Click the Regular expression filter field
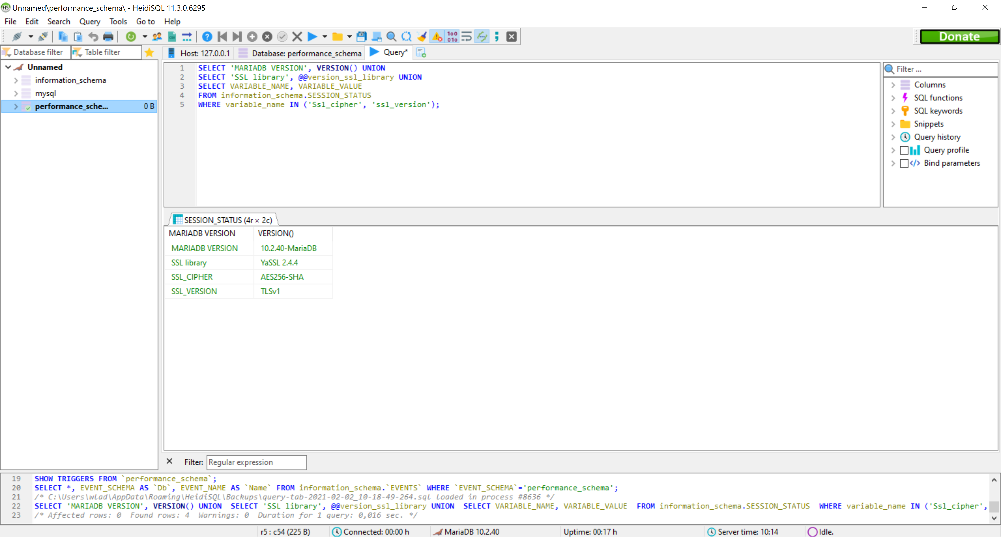Image resolution: width=1001 pixels, height=537 pixels. click(257, 462)
